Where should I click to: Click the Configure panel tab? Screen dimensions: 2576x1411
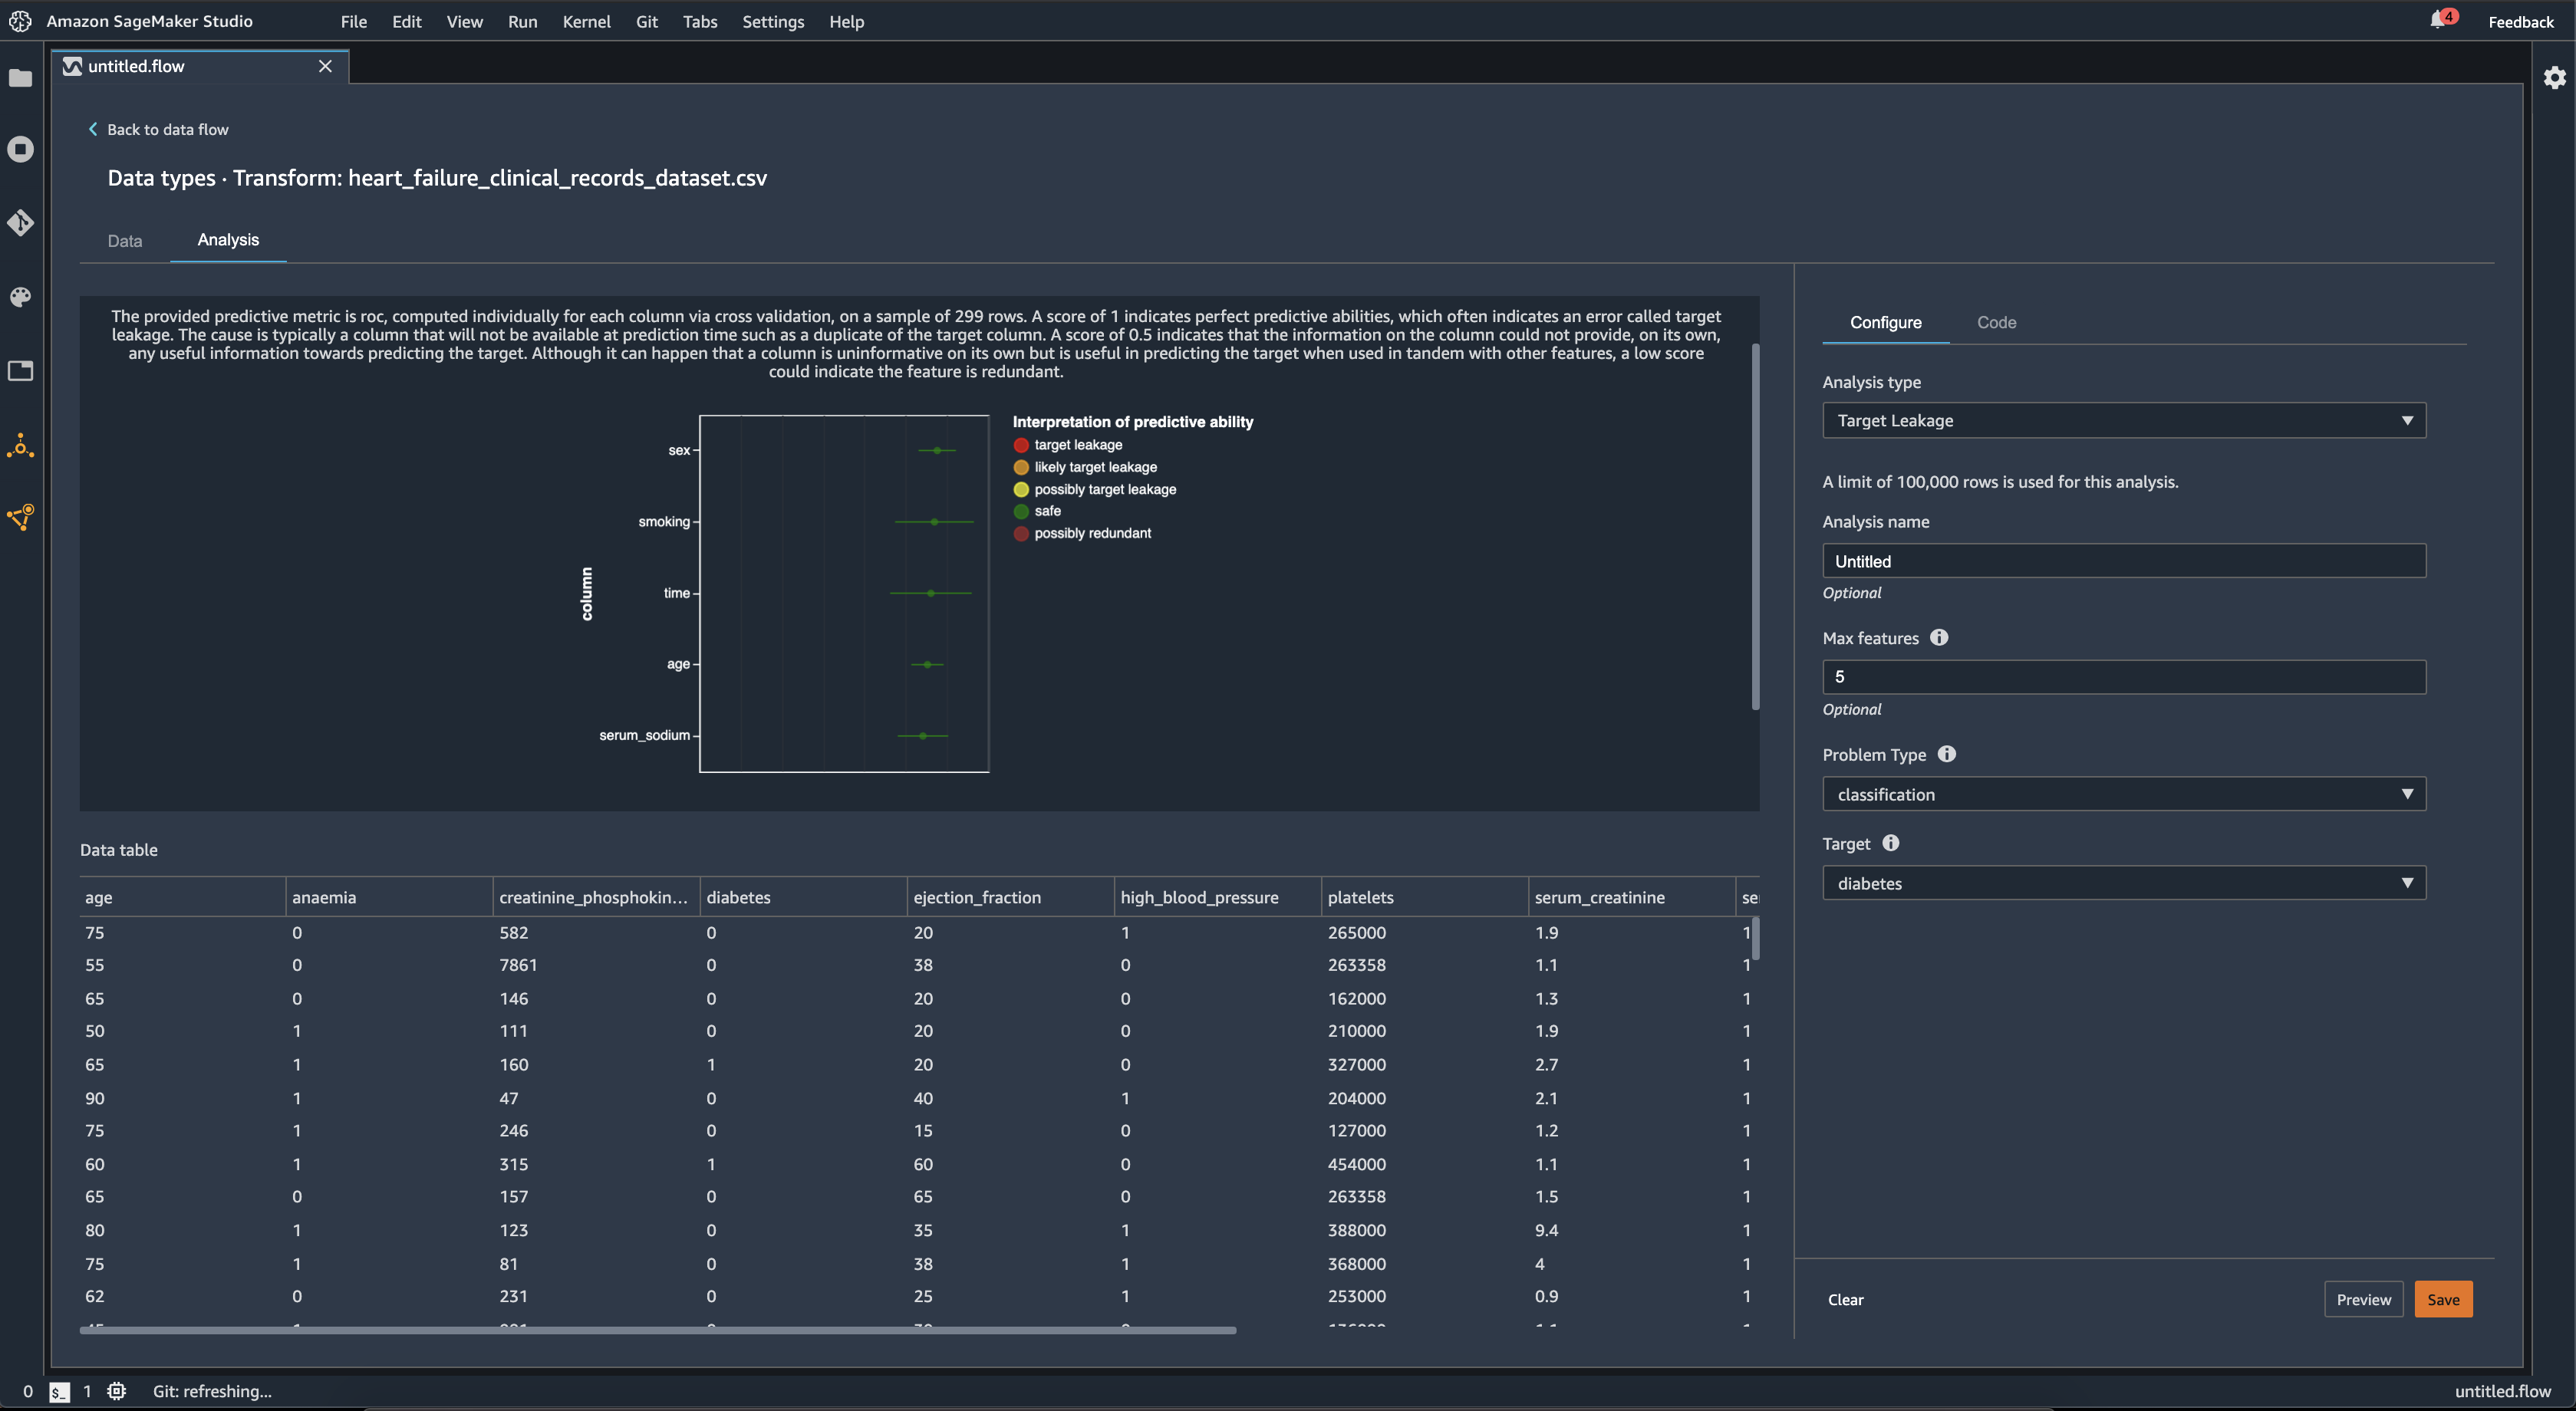(x=1884, y=321)
